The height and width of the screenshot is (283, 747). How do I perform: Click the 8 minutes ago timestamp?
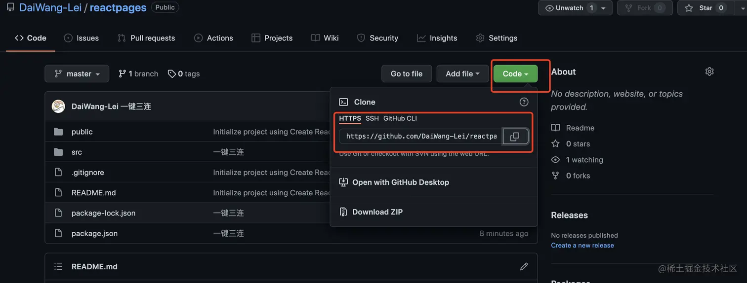click(x=504, y=233)
